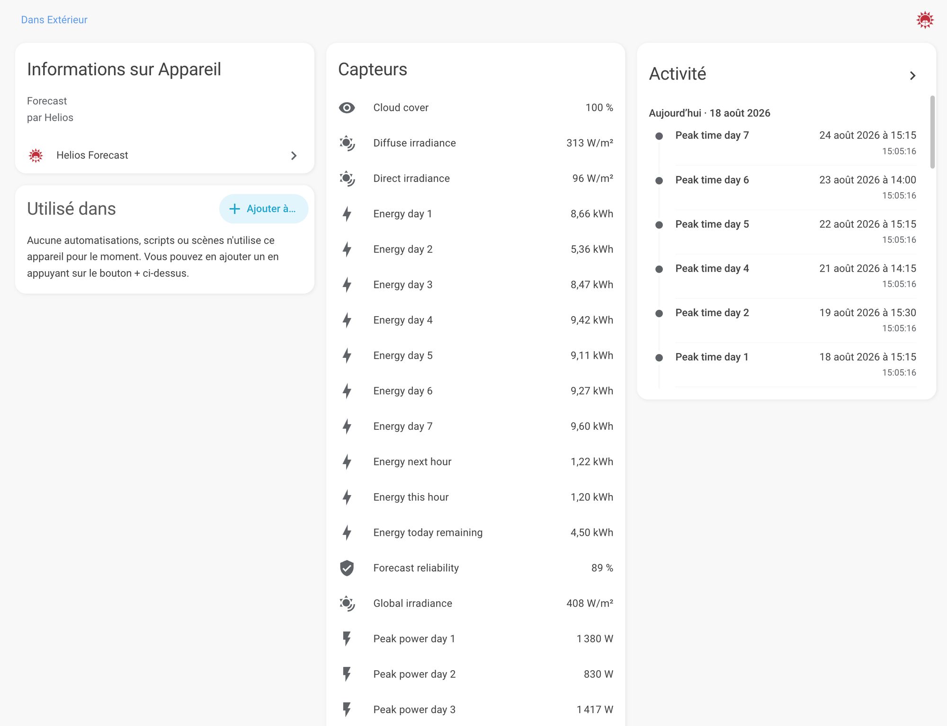Open the Forecast reliability sensor label
This screenshot has height=726, width=947.
pos(416,568)
